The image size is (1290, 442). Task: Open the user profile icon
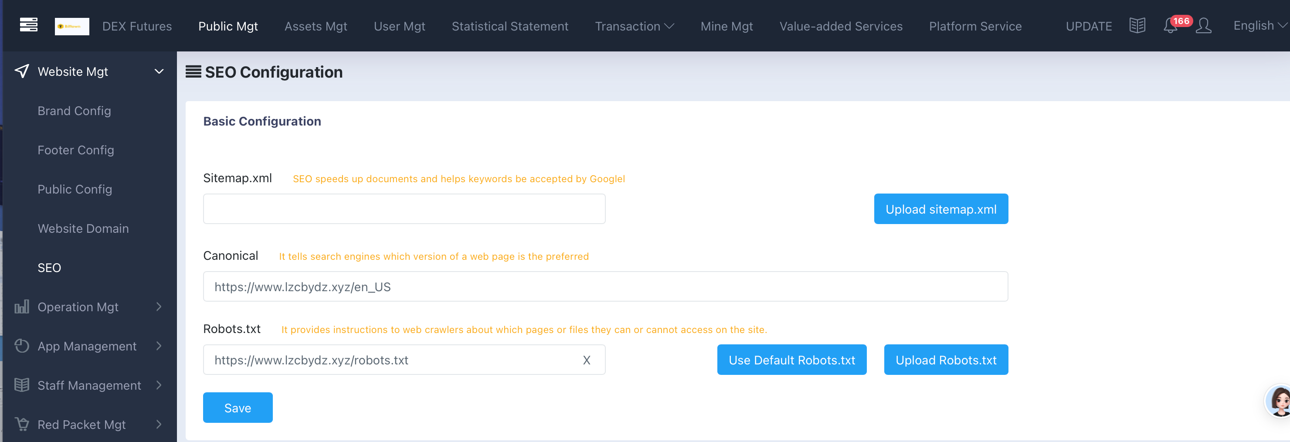[1203, 26]
